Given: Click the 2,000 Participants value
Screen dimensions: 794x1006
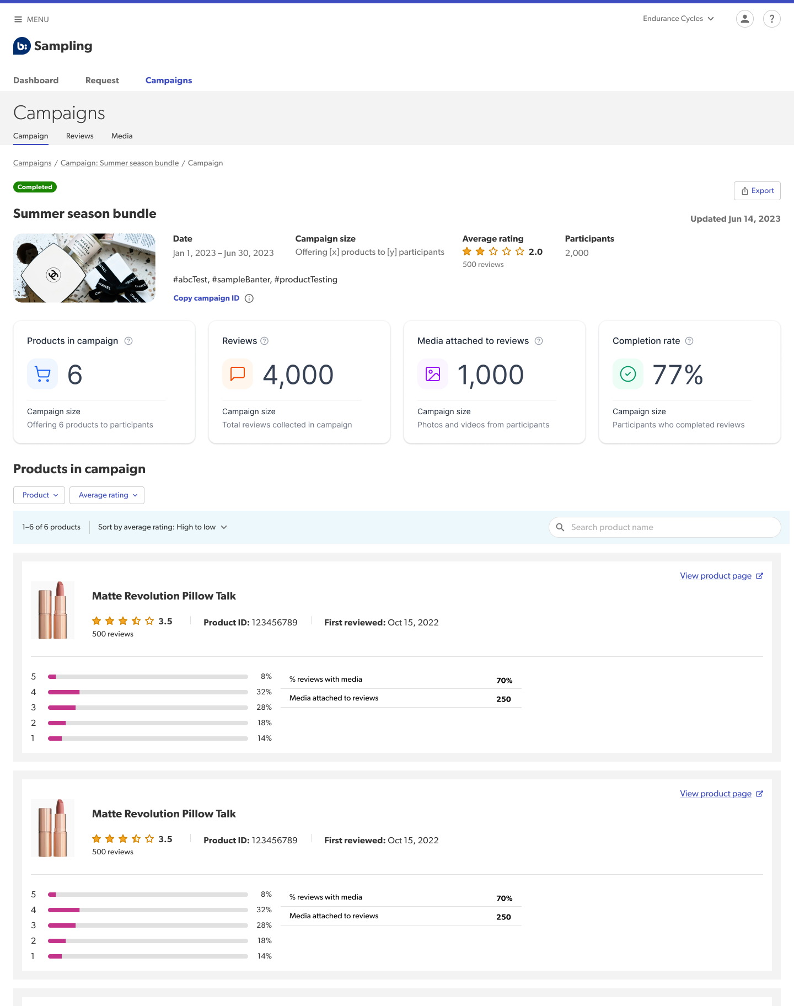Looking at the screenshot, I should [x=577, y=253].
